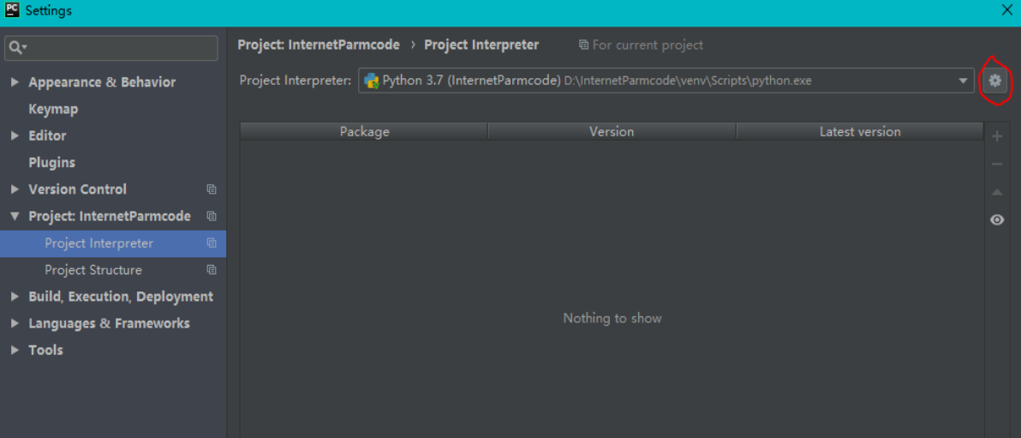Click the upgrade package arrow icon

point(997,193)
